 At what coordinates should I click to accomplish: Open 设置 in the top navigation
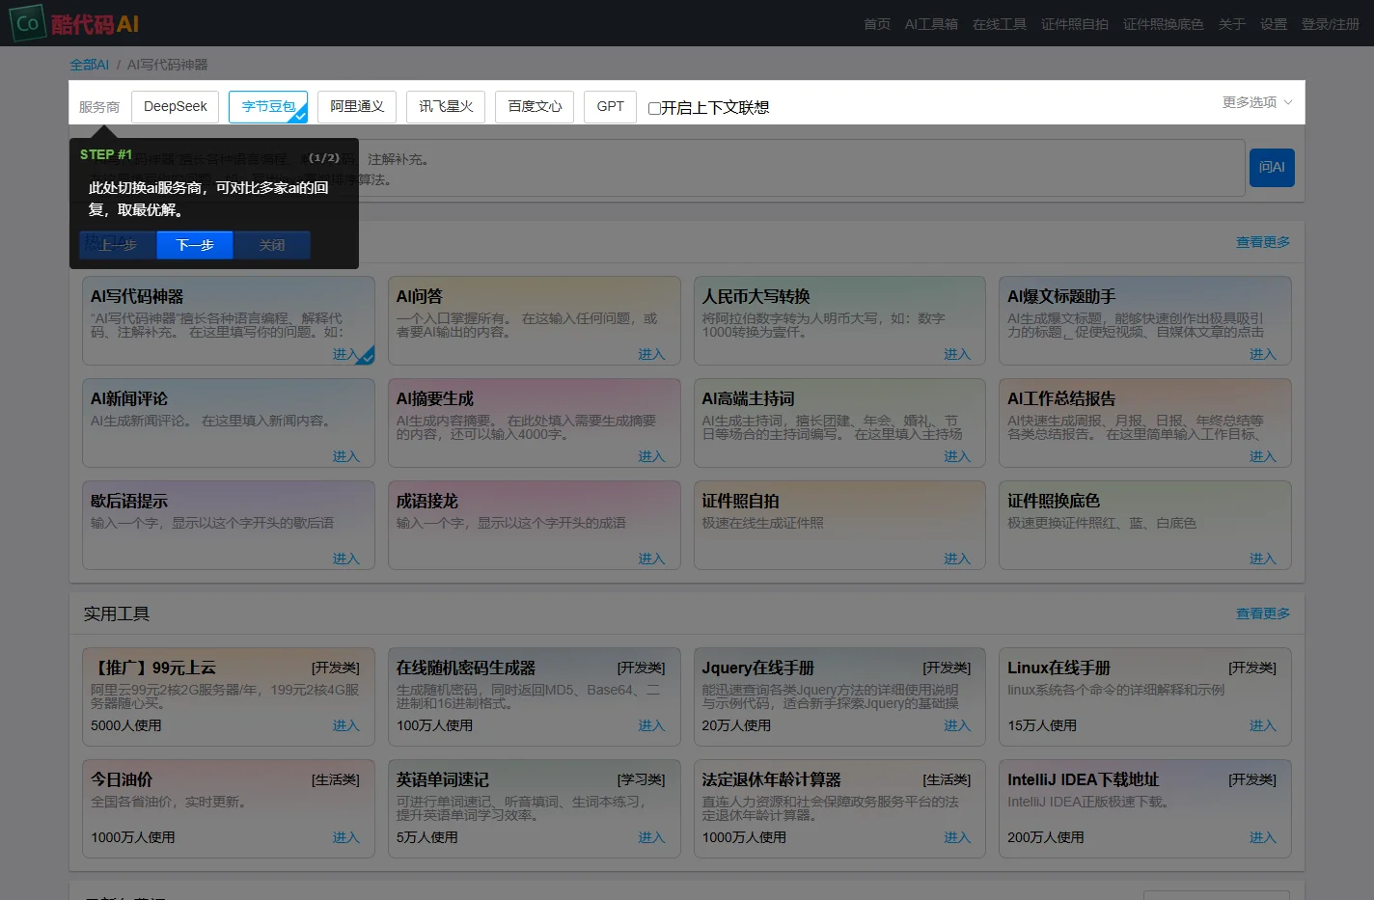tap(1274, 24)
